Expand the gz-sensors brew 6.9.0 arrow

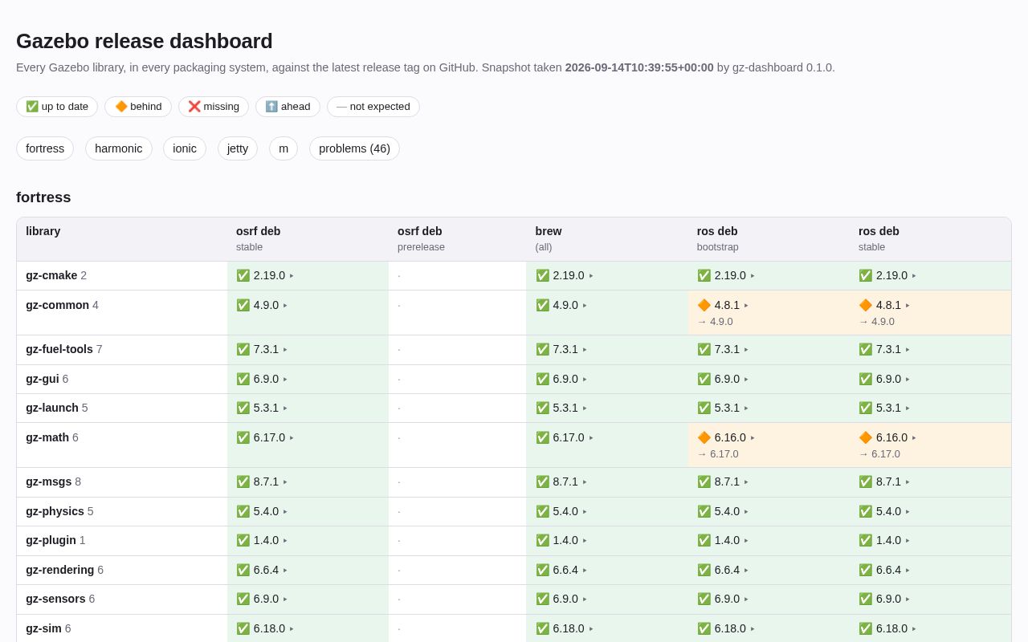click(x=585, y=599)
